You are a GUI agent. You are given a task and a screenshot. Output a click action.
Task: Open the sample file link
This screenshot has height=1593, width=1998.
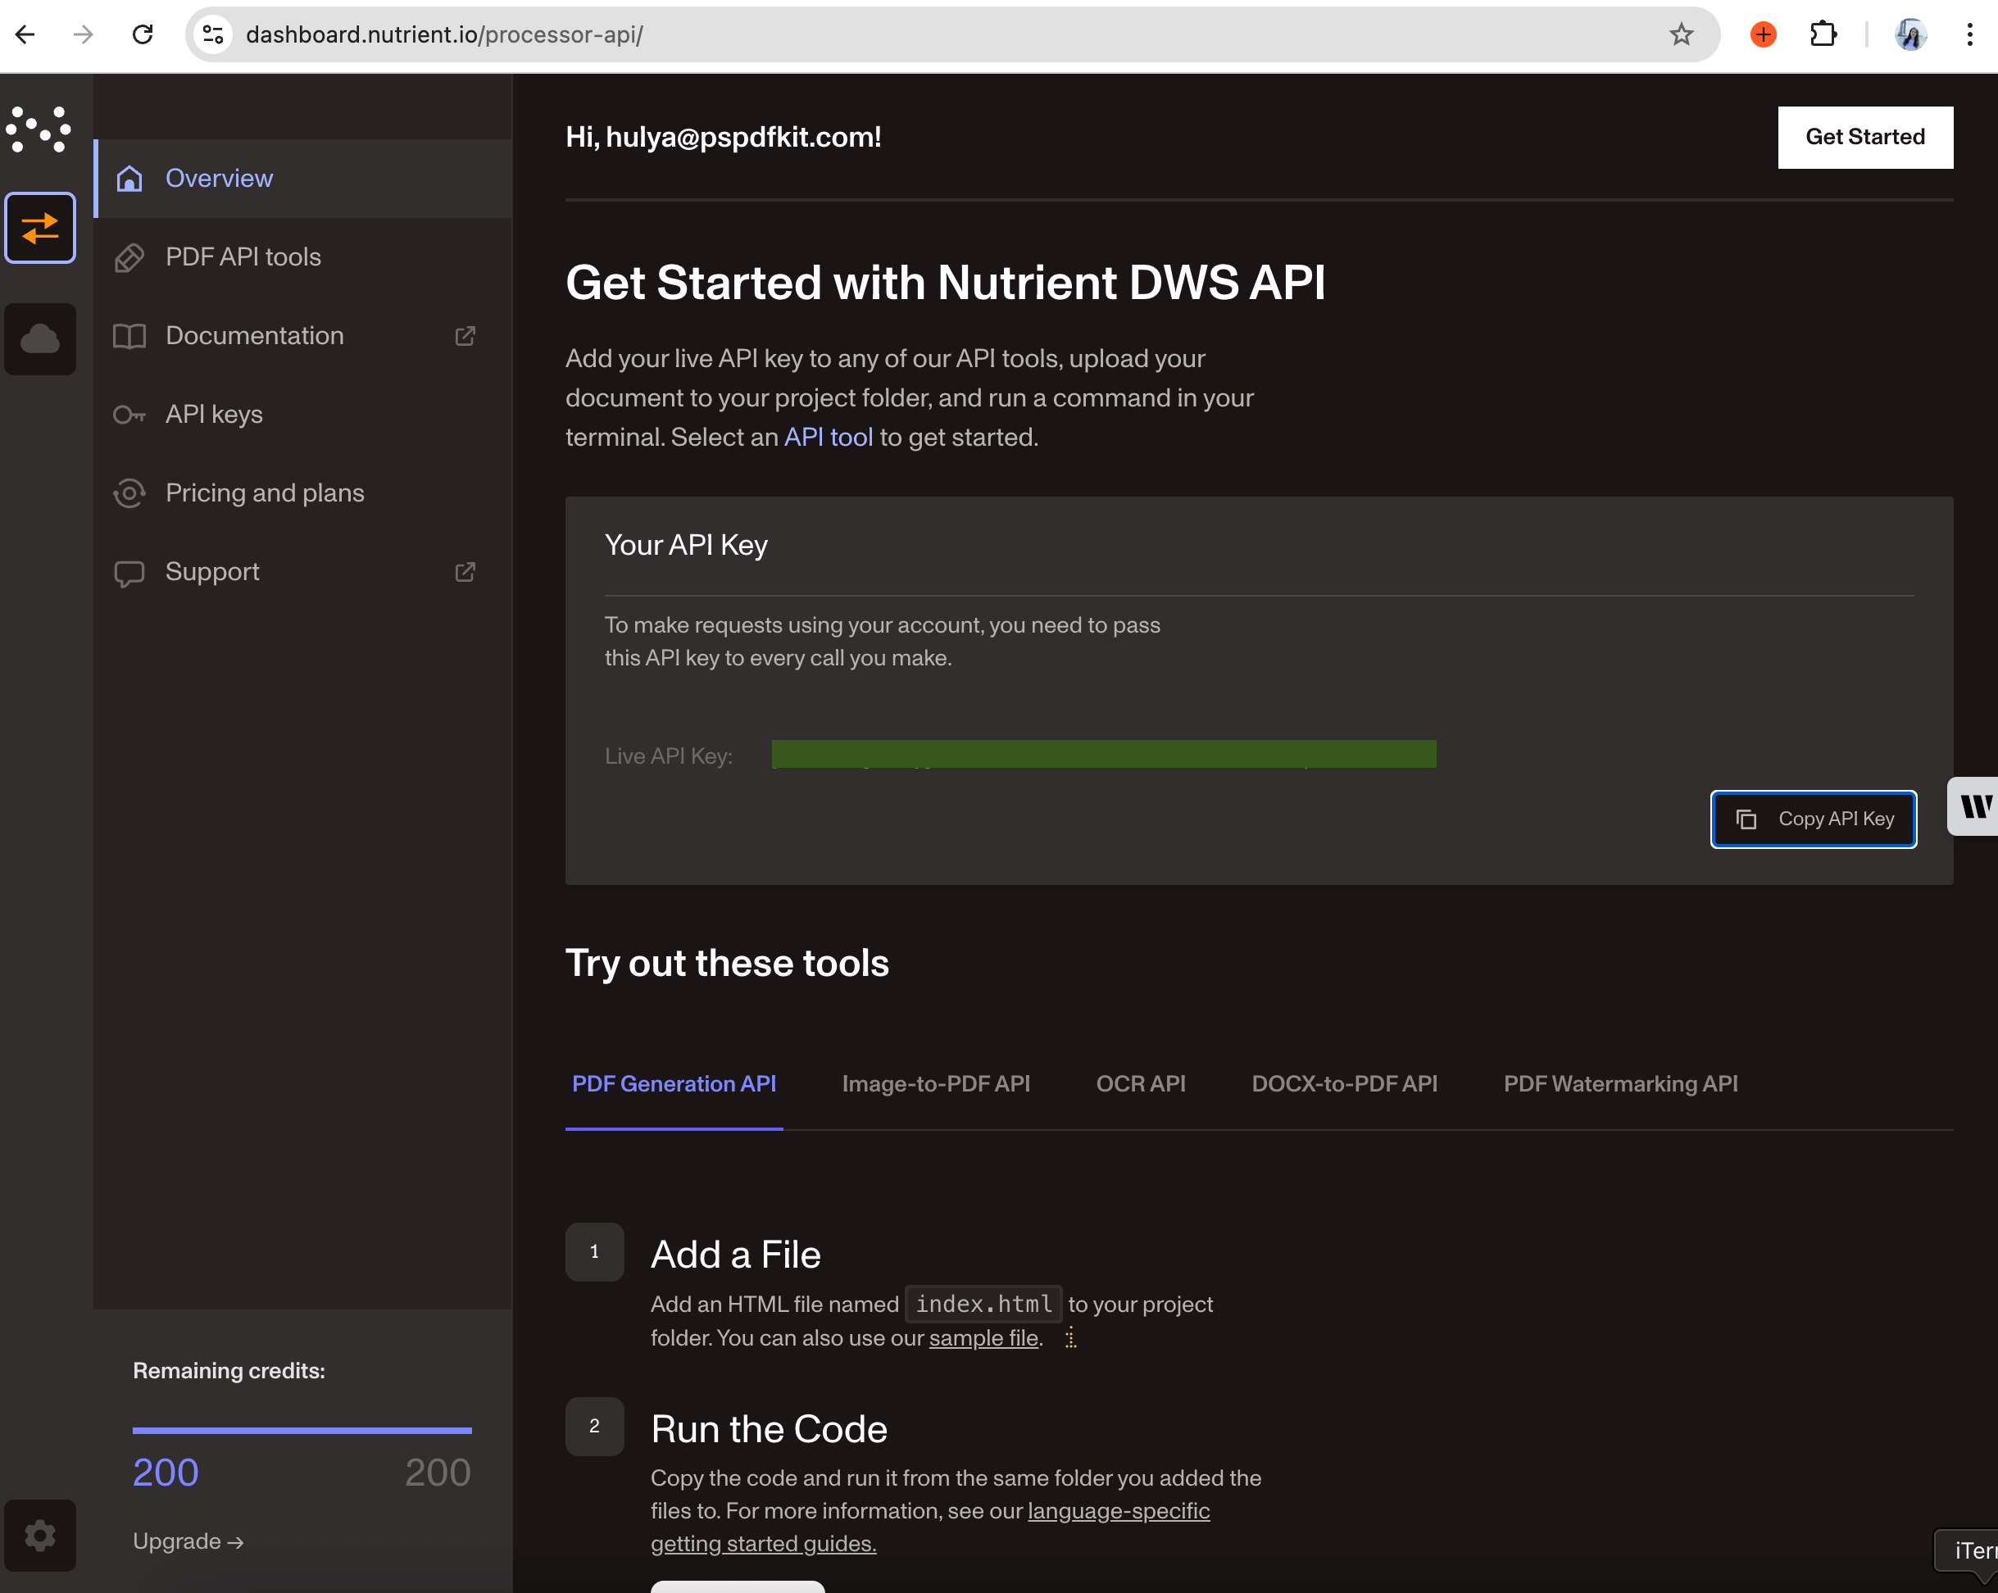pos(983,1338)
